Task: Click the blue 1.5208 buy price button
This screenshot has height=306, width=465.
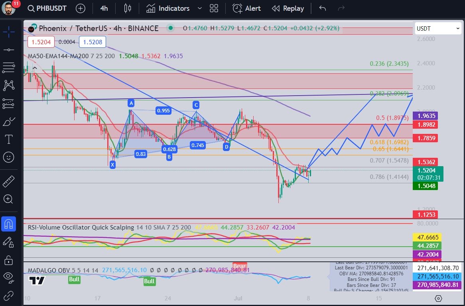Action: pyautogui.click(x=93, y=42)
